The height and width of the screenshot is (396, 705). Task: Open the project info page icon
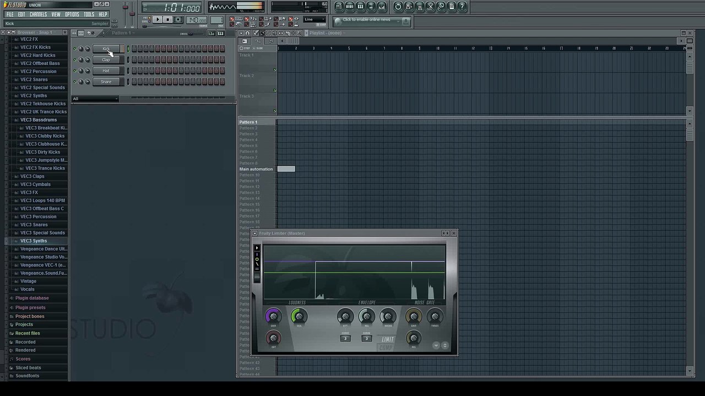tap(452, 7)
